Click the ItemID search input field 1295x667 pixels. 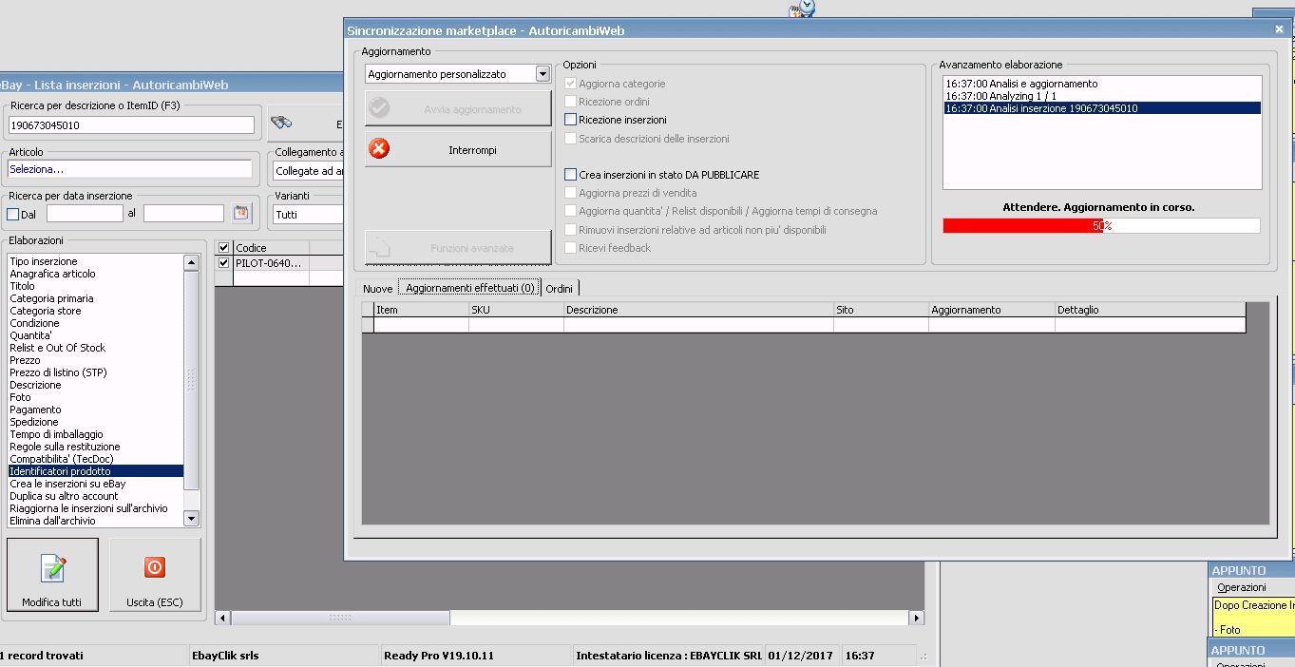pyautogui.click(x=131, y=125)
